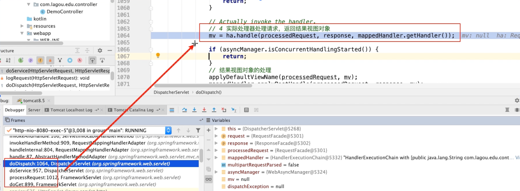The image size is (520, 191).
Task: Open the thread selector dropdown
Action: point(169,130)
